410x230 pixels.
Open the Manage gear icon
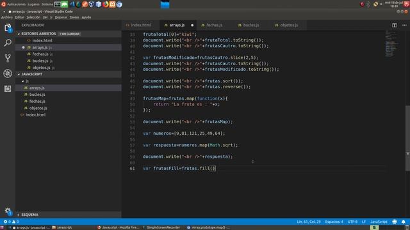click(x=8, y=211)
